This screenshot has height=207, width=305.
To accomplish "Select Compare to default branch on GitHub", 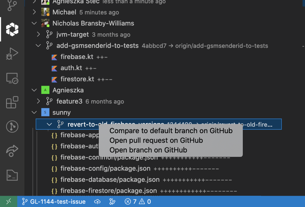I will pyautogui.click(x=171, y=131).
